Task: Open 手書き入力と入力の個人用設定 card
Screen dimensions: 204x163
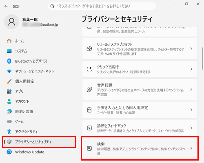Action: point(140,110)
